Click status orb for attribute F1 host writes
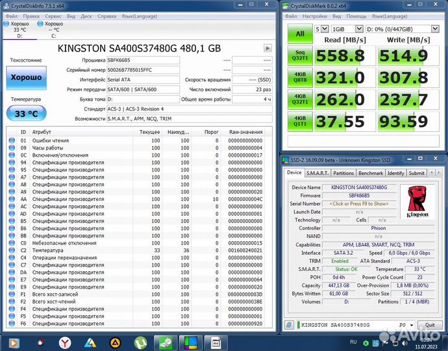Image resolution: width=448 pixels, height=351 pixels. click(x=12, y=294)
